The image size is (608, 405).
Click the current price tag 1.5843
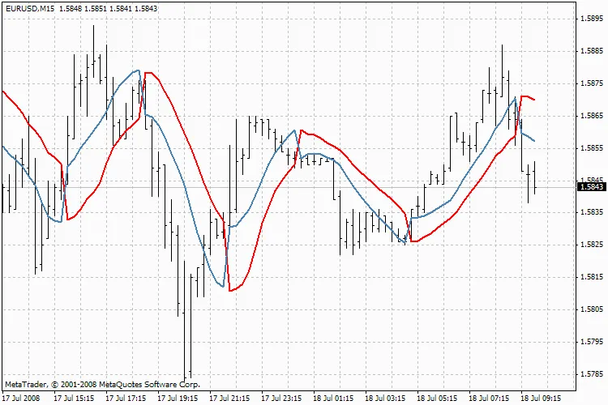pyautogui.click(x=591, y=187)
